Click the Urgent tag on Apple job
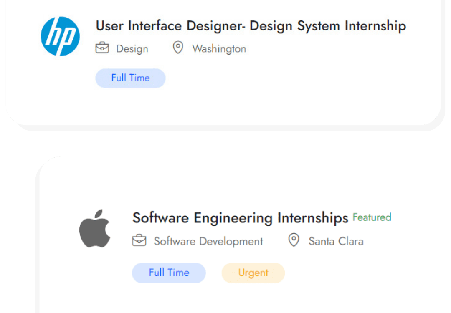451x313 pixels. [253, 273]
